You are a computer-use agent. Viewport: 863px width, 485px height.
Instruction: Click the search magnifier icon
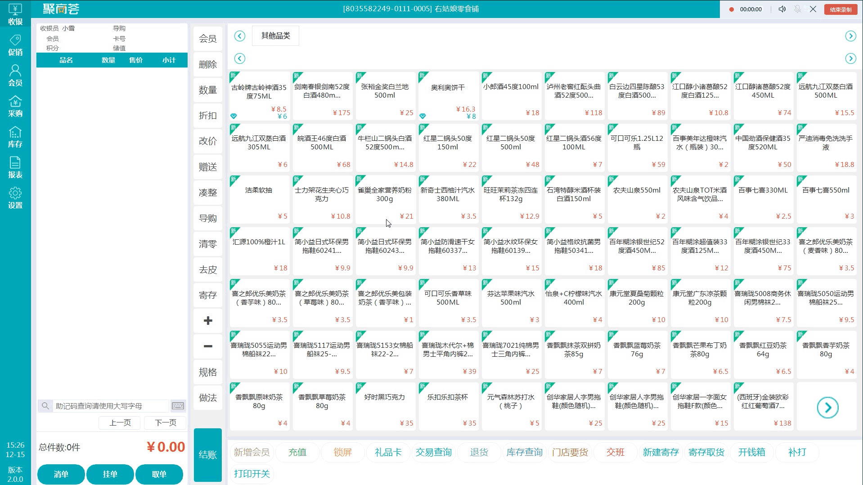(x=45, y=406)
